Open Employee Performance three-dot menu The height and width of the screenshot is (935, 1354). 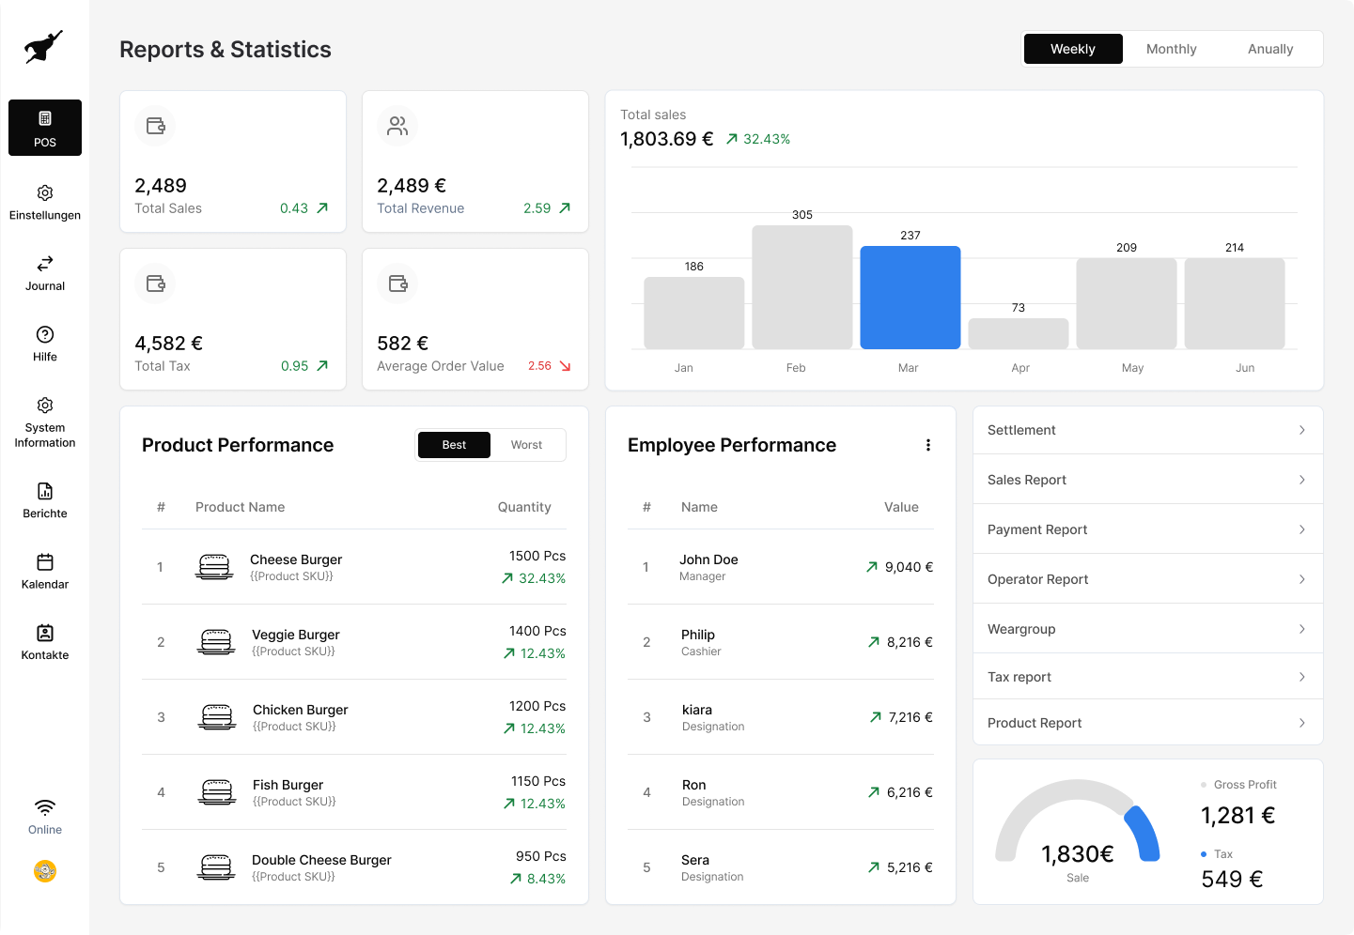point(928,445)
